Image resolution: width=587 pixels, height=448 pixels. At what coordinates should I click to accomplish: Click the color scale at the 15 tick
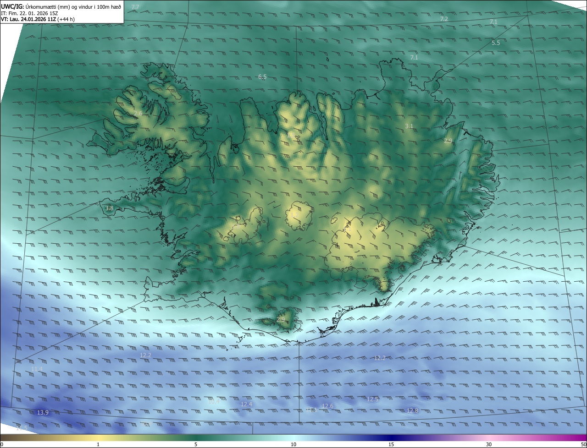pyautogui.click(x=391, y=444)
